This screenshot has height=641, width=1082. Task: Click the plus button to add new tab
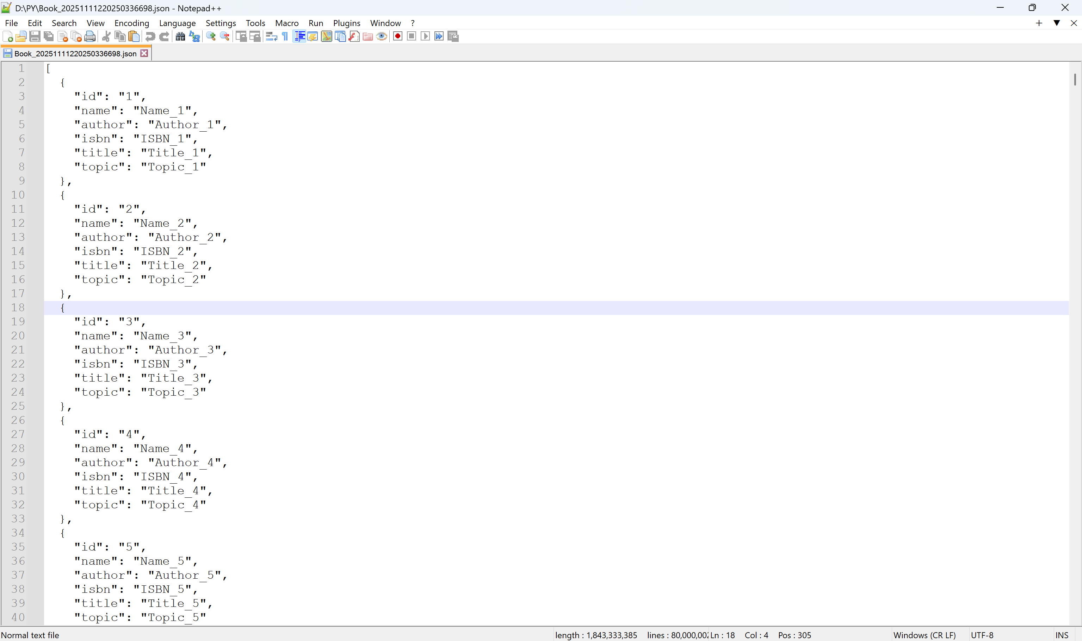click(x=1039, y=23)
